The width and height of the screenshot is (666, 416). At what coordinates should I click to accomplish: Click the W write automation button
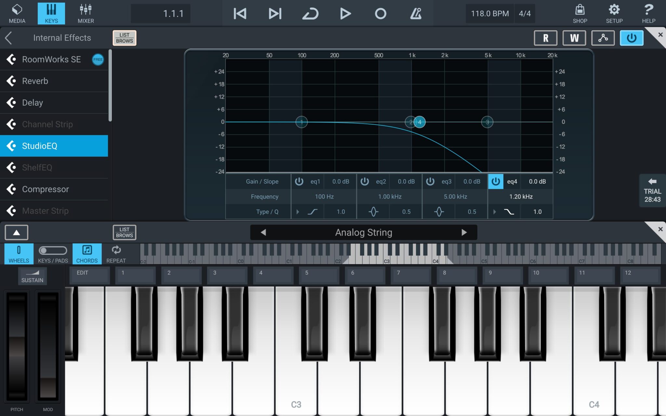[574, 38]
